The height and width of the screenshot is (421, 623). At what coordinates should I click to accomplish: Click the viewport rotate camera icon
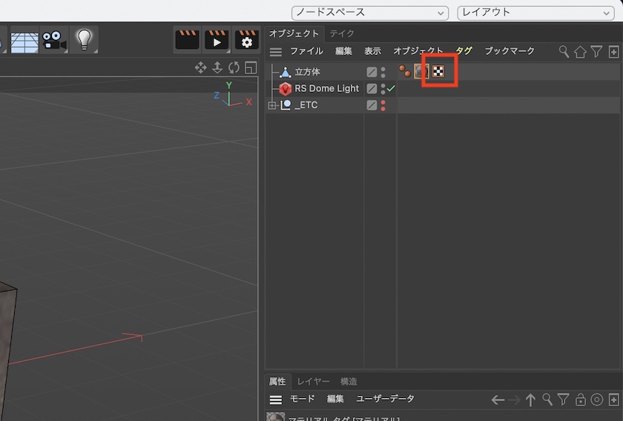pyautogui.click(x=234, y=67)
